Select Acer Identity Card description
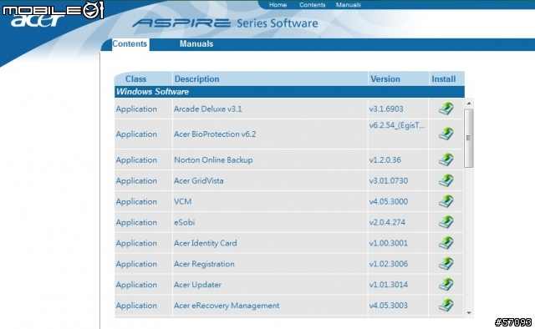Screen dimensions: 535x329 205,243
